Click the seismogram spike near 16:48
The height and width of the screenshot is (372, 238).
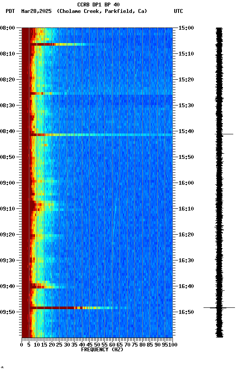click(219, 308)
